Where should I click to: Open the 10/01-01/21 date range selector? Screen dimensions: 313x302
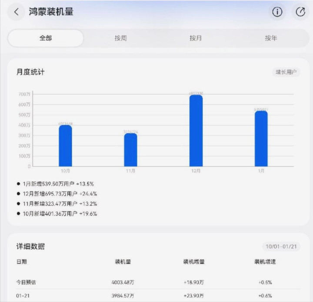(281, 246)
